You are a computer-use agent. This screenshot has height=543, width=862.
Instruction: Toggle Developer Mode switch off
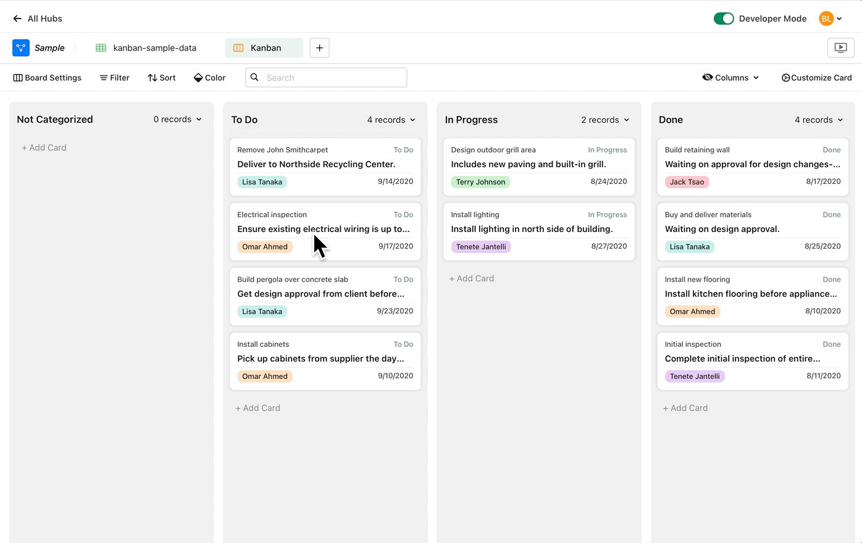(723, 19)
